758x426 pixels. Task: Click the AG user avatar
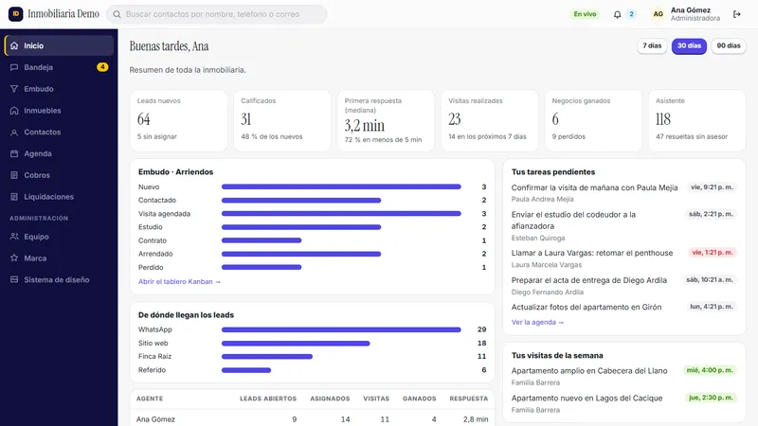658,14
